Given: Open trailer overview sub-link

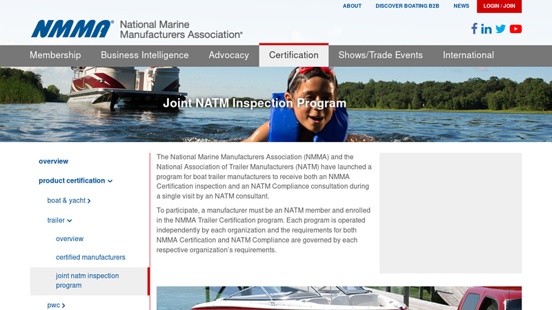Looking at the screenshot, I should click(70, 238).
